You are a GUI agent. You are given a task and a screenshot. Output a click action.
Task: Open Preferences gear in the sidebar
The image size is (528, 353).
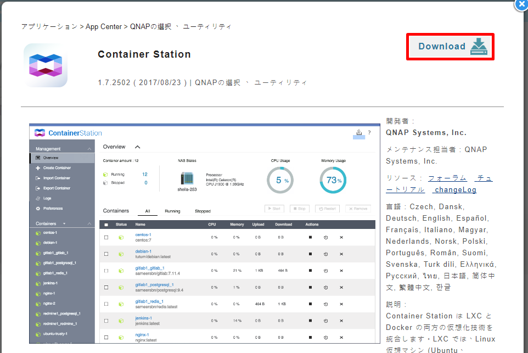coord(38,209)
